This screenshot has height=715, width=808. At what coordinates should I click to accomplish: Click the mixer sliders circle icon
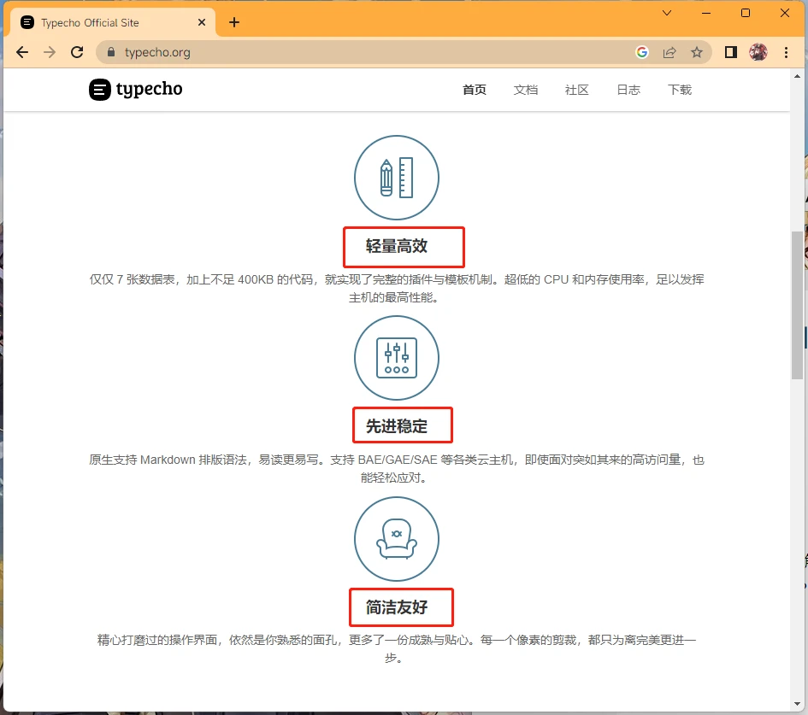(396, 359)
